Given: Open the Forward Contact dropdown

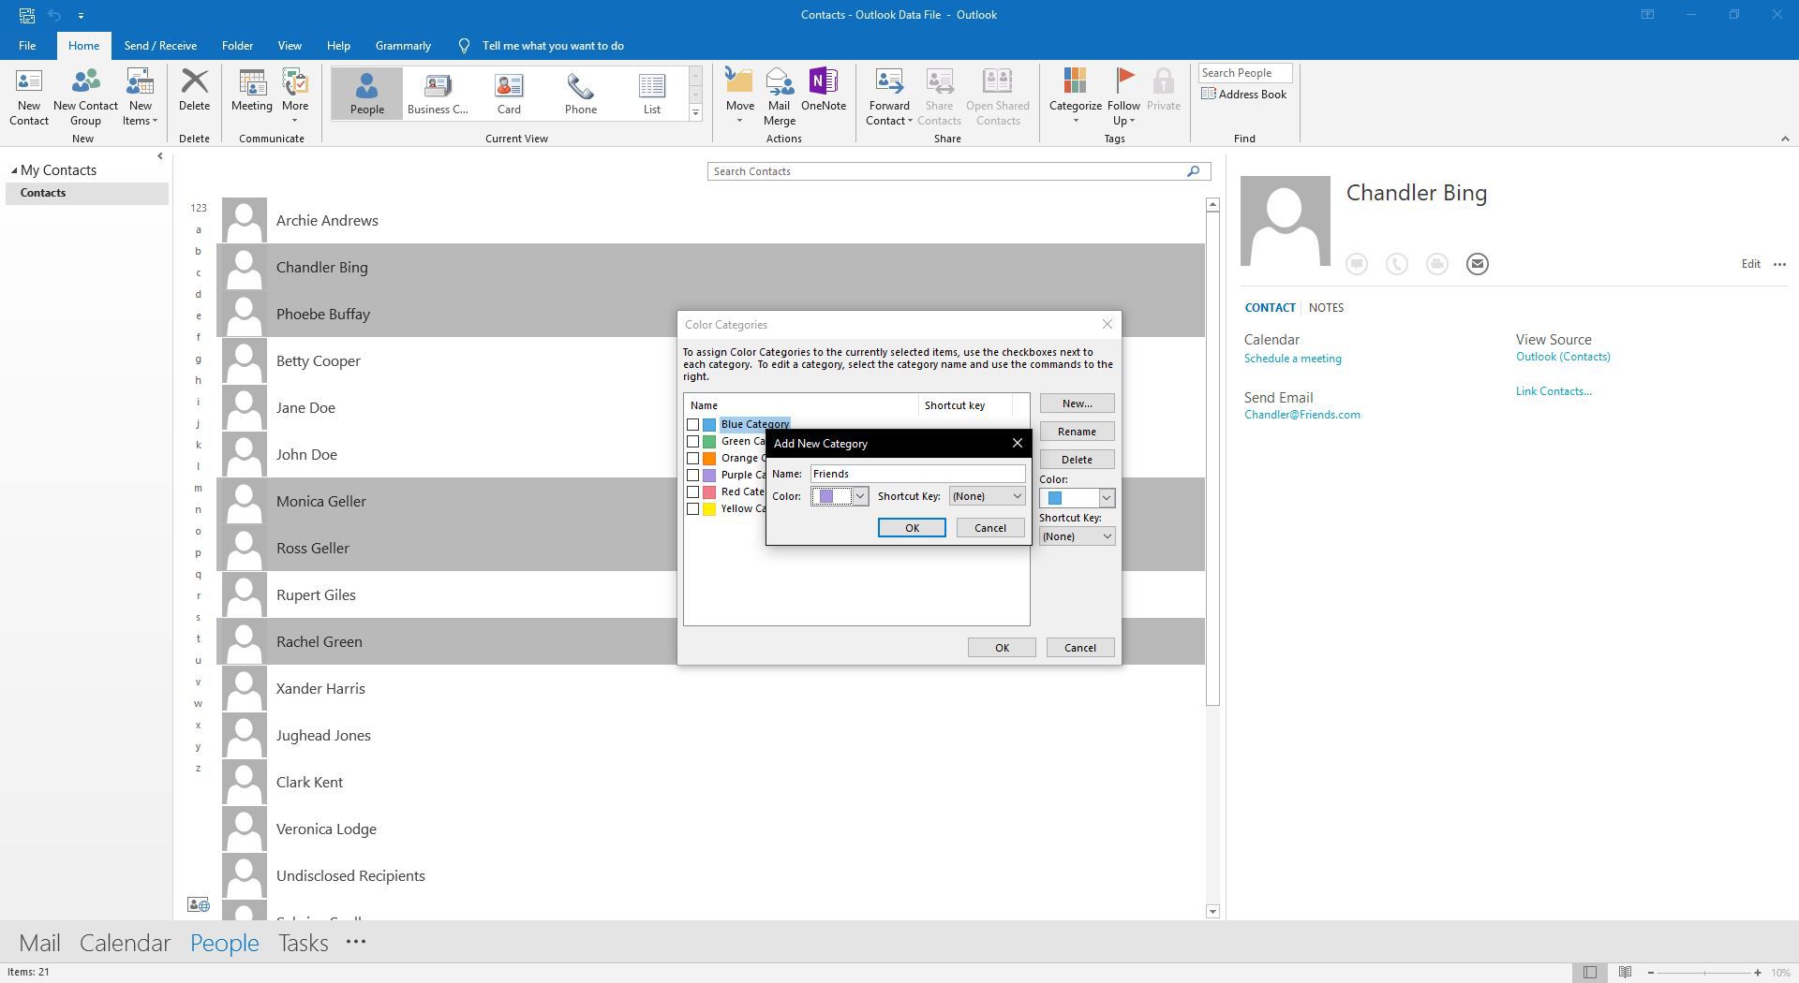Looking at the screenshot, I should point(888,97).
